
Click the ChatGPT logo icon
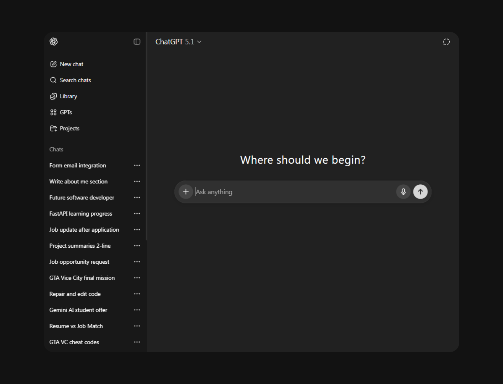(54, 42)
